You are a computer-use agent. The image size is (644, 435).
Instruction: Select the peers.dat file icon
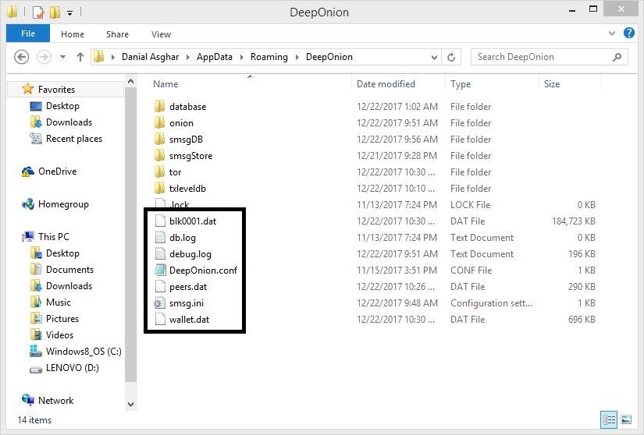pos(160,287)
